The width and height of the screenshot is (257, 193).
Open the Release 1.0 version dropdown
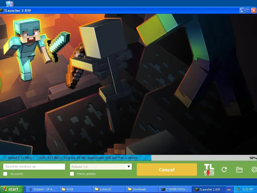[x=101, y=167]
